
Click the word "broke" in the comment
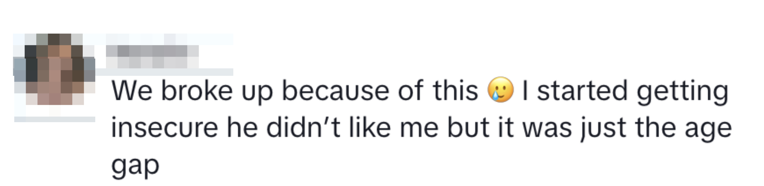[x=197, y=91]
